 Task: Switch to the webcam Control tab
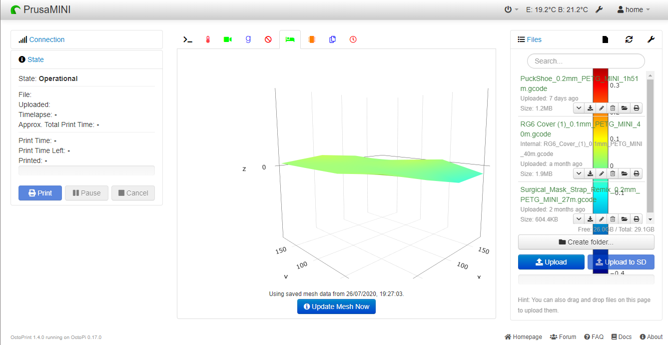pos(228,39)
